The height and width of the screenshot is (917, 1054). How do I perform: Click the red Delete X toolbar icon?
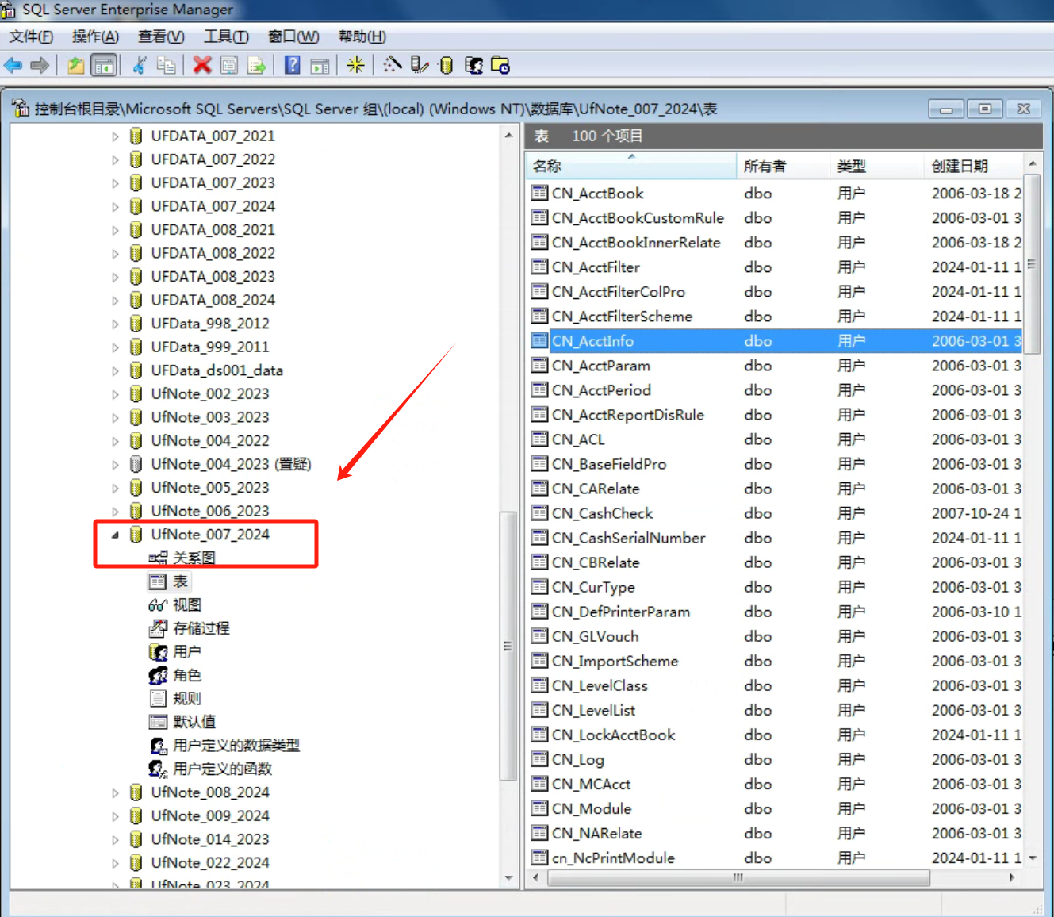202,65
